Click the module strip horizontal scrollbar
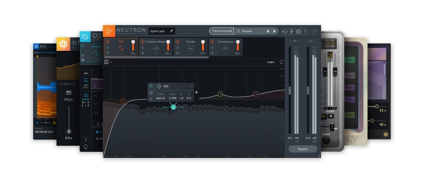The image size is (423, 185). pos(156,57)
